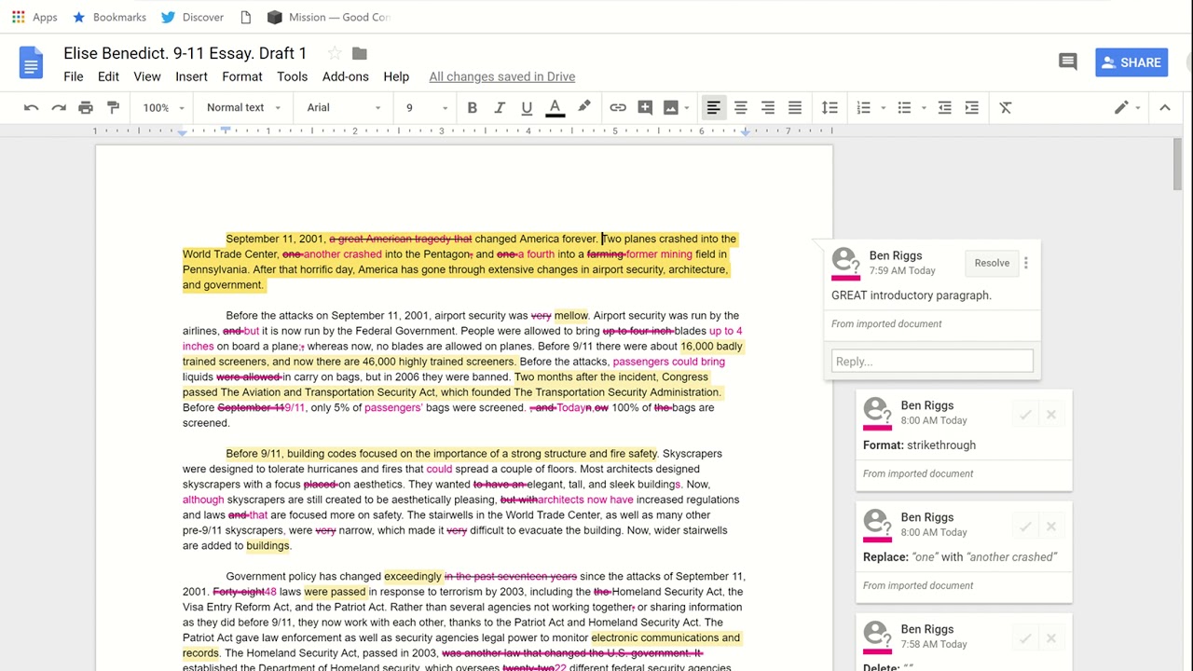Click the Google Docs home icon
This screenshot has width=1193, height=671.
31,62
